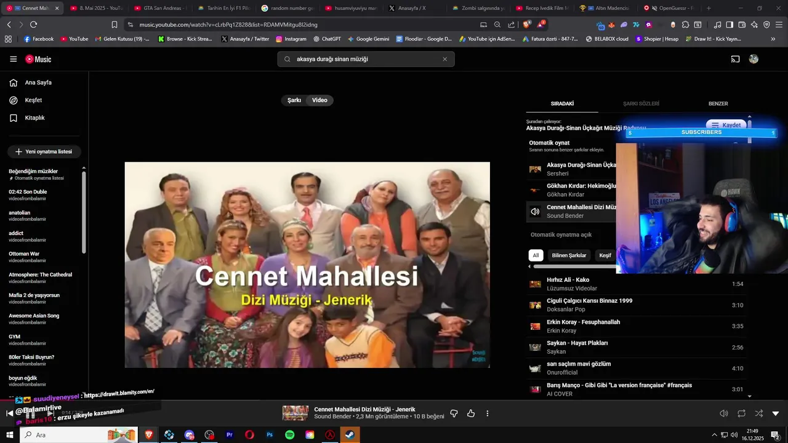Click the Gökhan Kırdar: Hekimoğlu queue row

pos(571,190)
